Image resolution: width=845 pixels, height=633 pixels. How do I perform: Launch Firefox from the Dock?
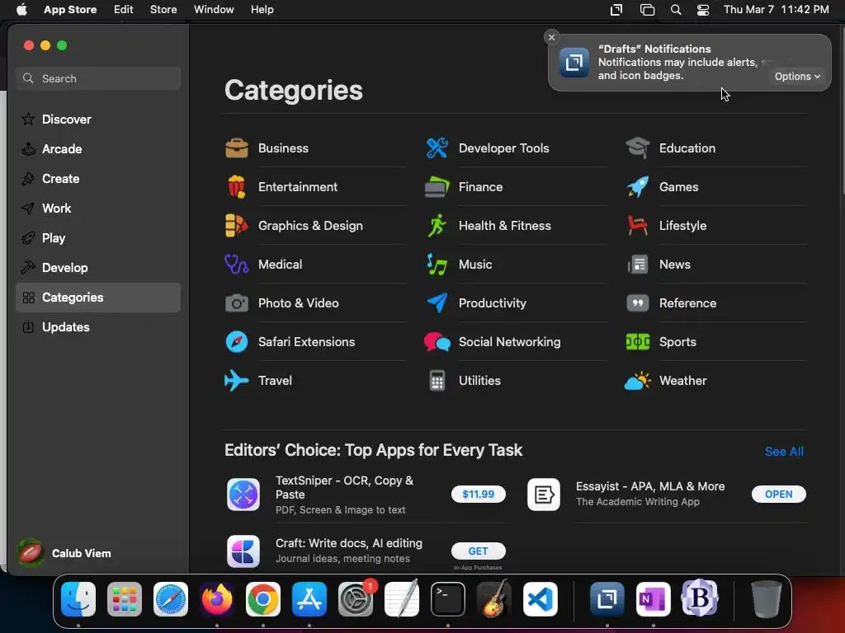tap(217, 599)
